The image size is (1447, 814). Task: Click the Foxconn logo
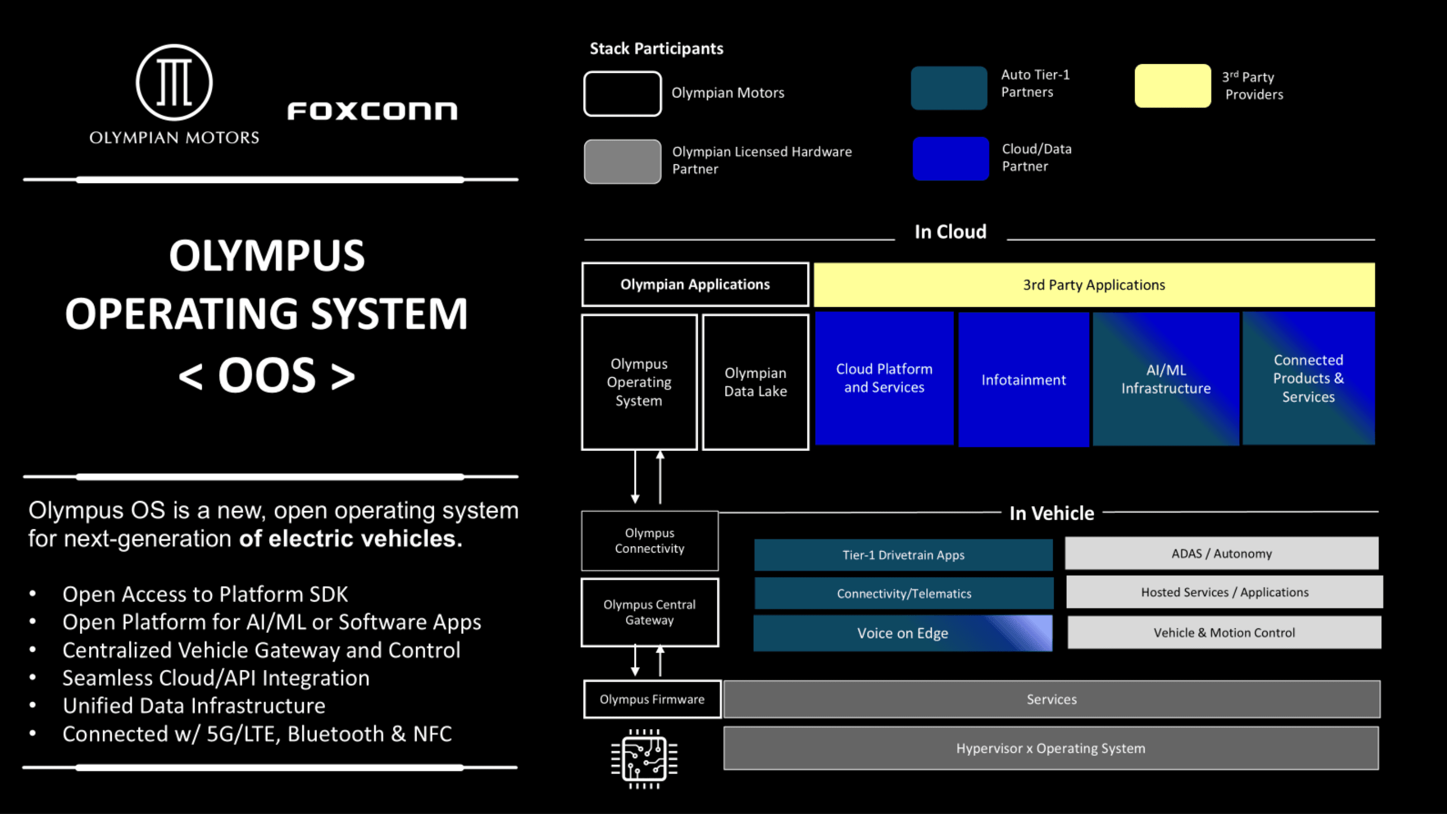point(373,111)
